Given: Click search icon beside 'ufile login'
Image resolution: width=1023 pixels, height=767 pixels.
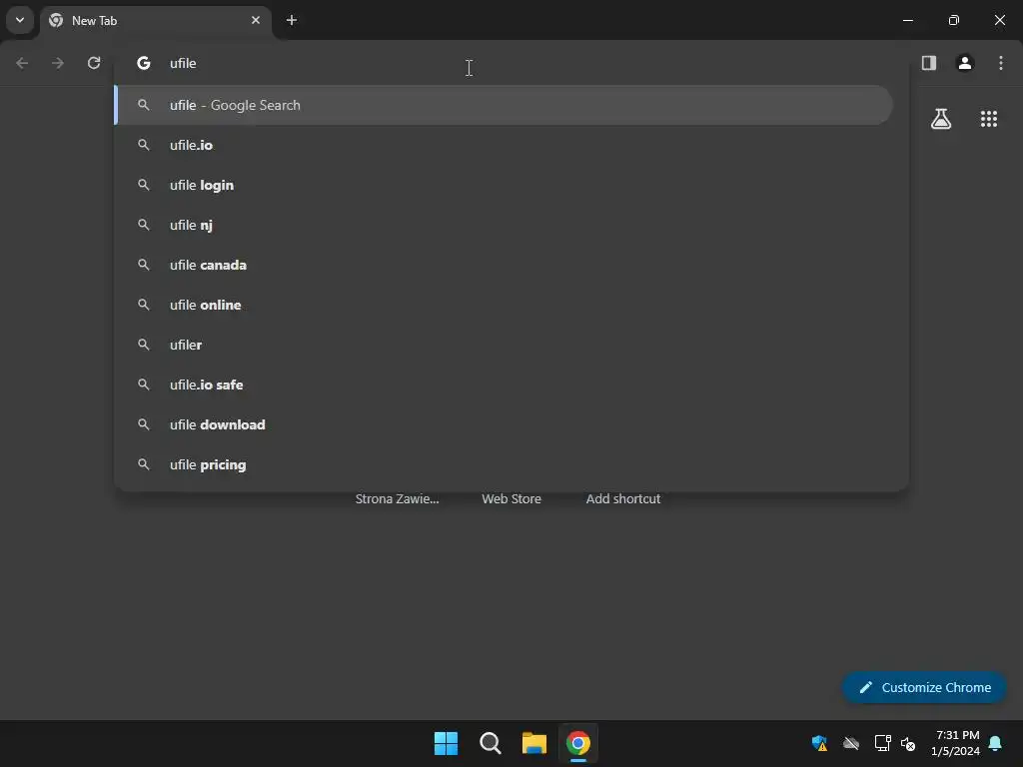Looking at the screenshot, I should [144, 185].
